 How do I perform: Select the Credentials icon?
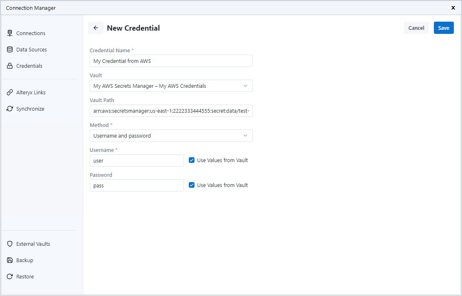pyautogui.click(x=10, y=66)
